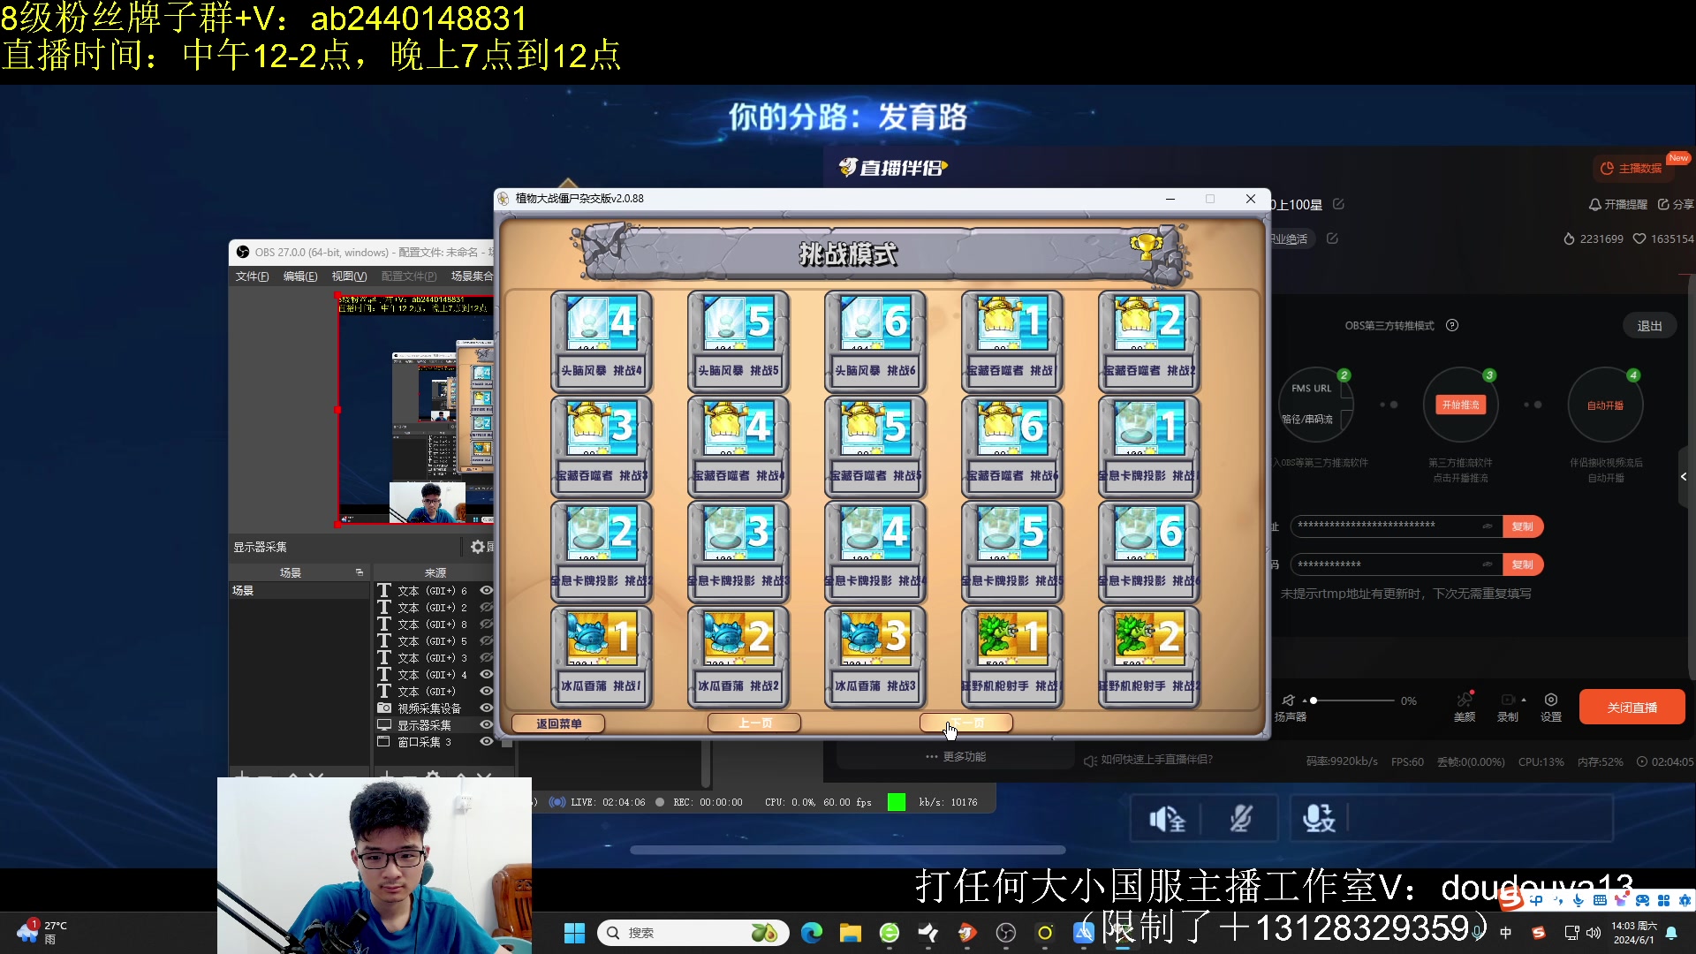Open challenge card 头脑风暴 挑战4
The image size is (1696, 954).
(x=602, y=341)
